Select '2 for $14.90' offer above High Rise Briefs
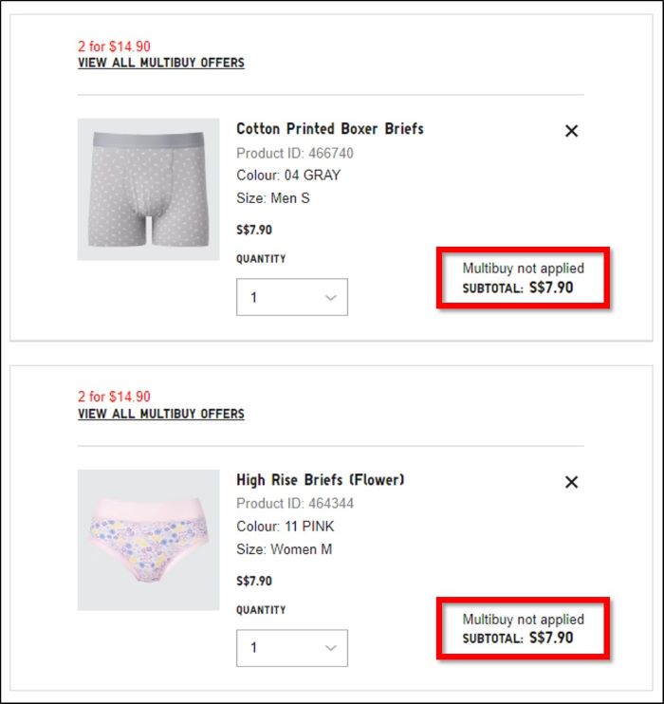This screenshot has width=664, height=704. 114,397
